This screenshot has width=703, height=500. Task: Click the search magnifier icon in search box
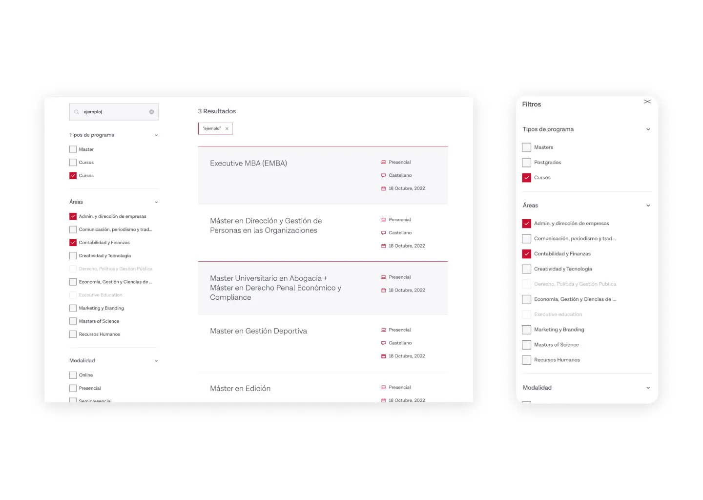point(77,112)
